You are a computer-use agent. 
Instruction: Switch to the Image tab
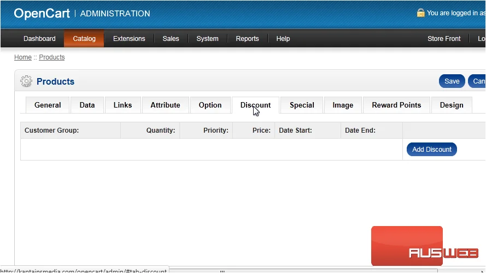343,105
